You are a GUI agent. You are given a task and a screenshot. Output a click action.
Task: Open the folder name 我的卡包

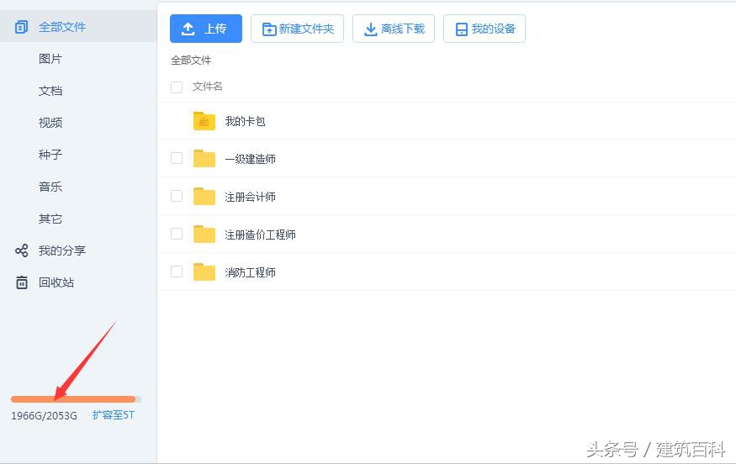pos(245,122)
